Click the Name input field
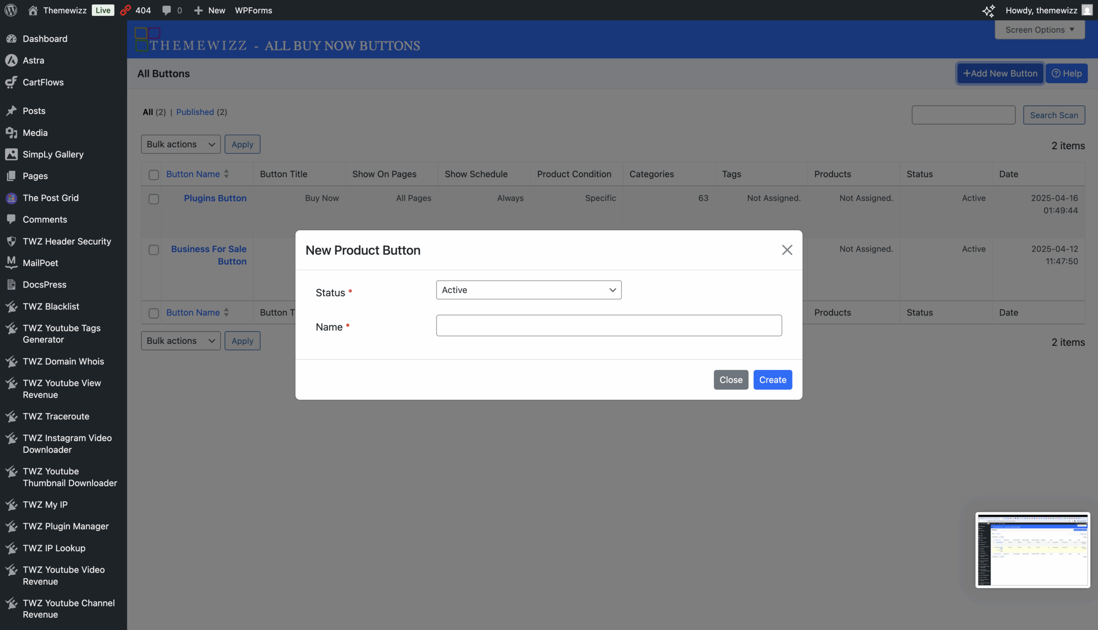This screenshot has height=630, width=1098. click(608, 325)
